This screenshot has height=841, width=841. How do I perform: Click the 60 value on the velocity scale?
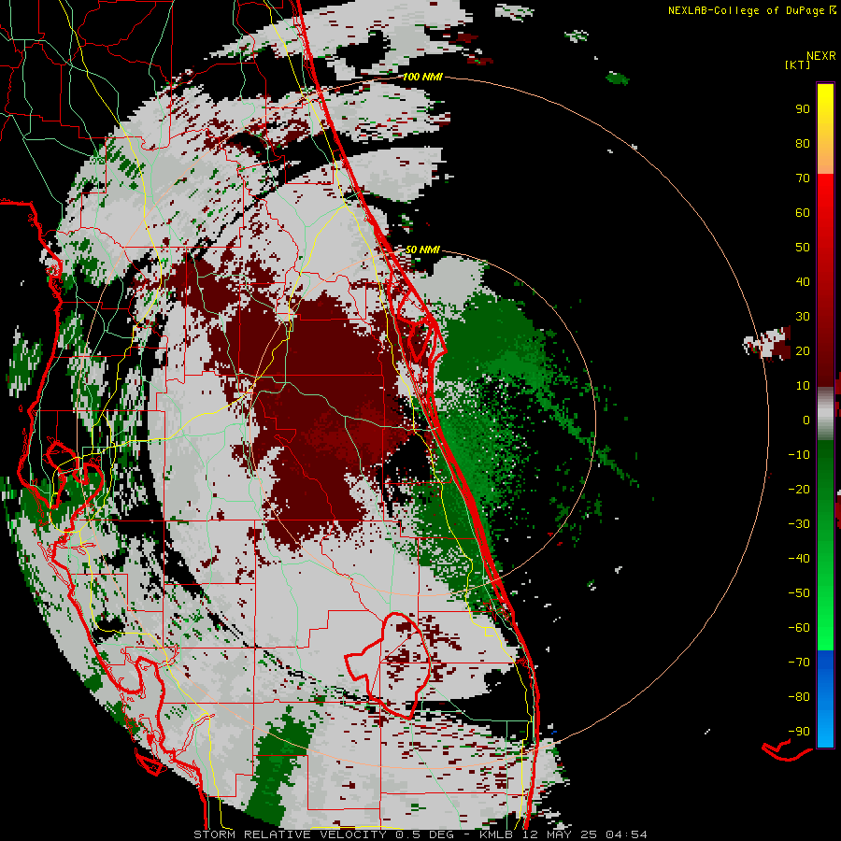[803, 213]
